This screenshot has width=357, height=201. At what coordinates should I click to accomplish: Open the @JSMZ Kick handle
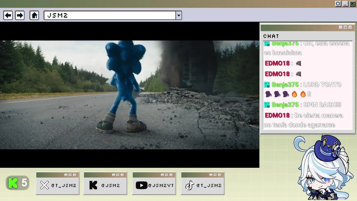tap(110, 185)
